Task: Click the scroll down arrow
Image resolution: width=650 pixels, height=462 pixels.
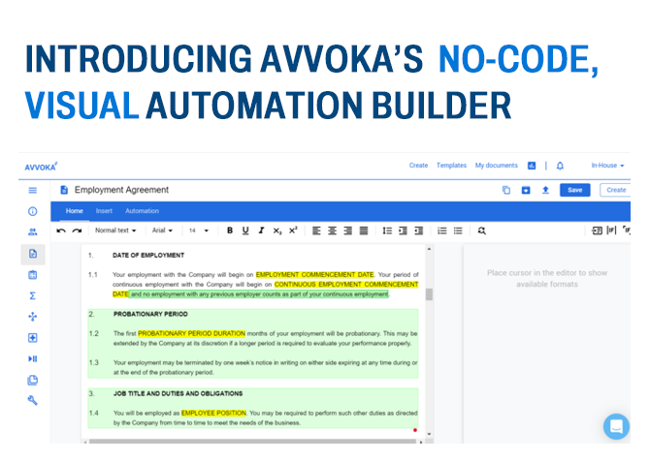Action: 429,434
